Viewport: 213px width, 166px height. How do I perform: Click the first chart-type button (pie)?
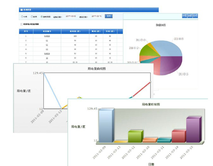[x=184, y=16]
